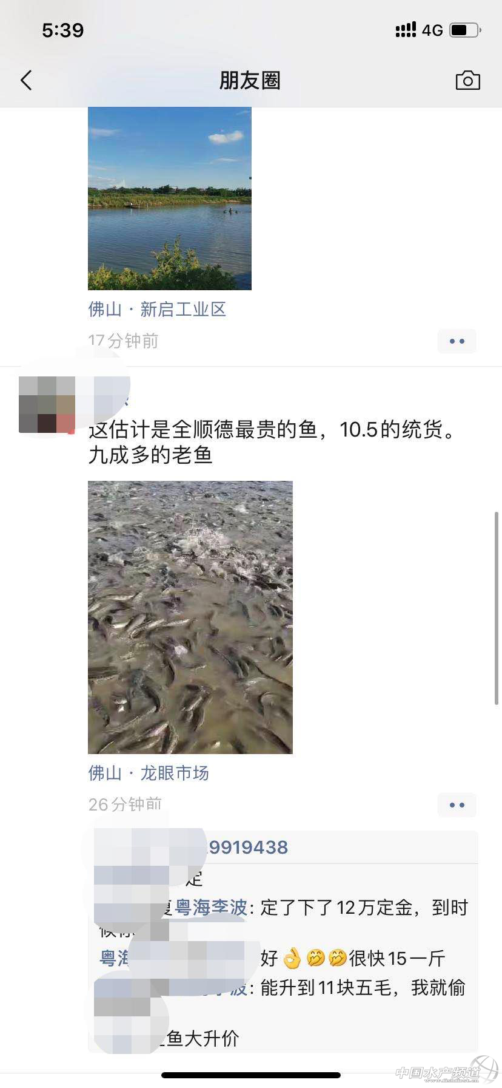Tap post text about 全顺德最贵的鱼

coord(272,442)
